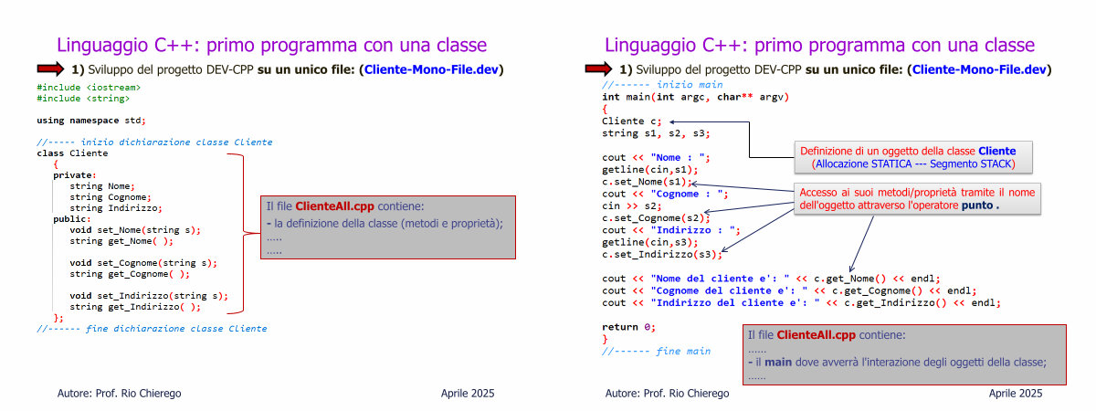Click '(Cliente-Mono-File.dev)' on the right slide

tap(978, 69)
